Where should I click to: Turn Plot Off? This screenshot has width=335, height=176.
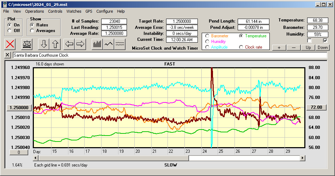(10, 31)
